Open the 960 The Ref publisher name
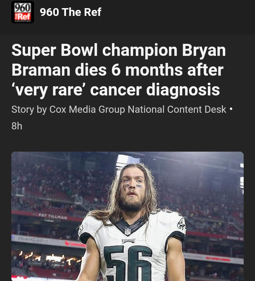This screenshot has height=281, width=255. [x=70, y=12]
